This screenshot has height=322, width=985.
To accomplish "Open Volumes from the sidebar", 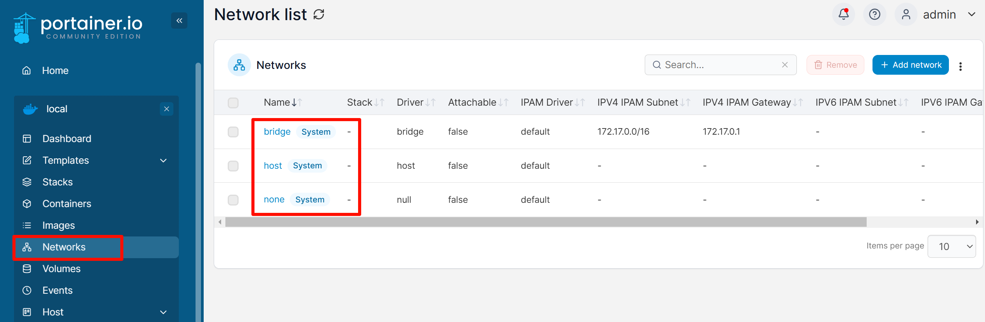I will click(61, 269).
